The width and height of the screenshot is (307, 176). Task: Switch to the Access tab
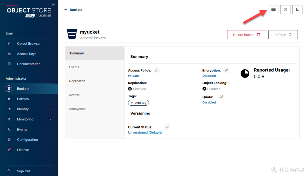coord(95,95)
